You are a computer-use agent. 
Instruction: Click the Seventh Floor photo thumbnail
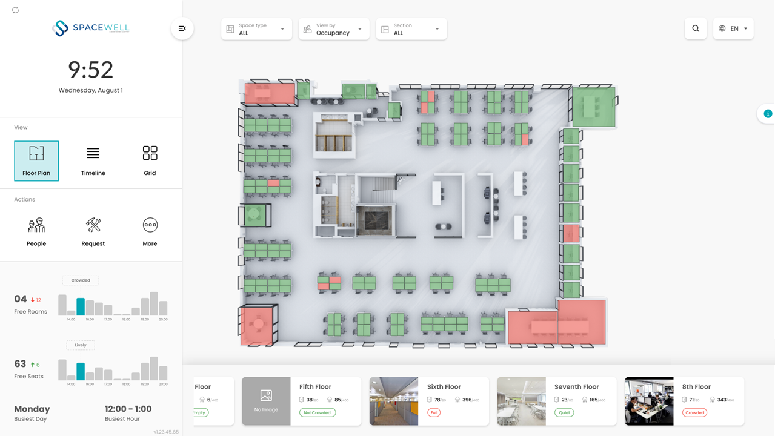[522, 401]
